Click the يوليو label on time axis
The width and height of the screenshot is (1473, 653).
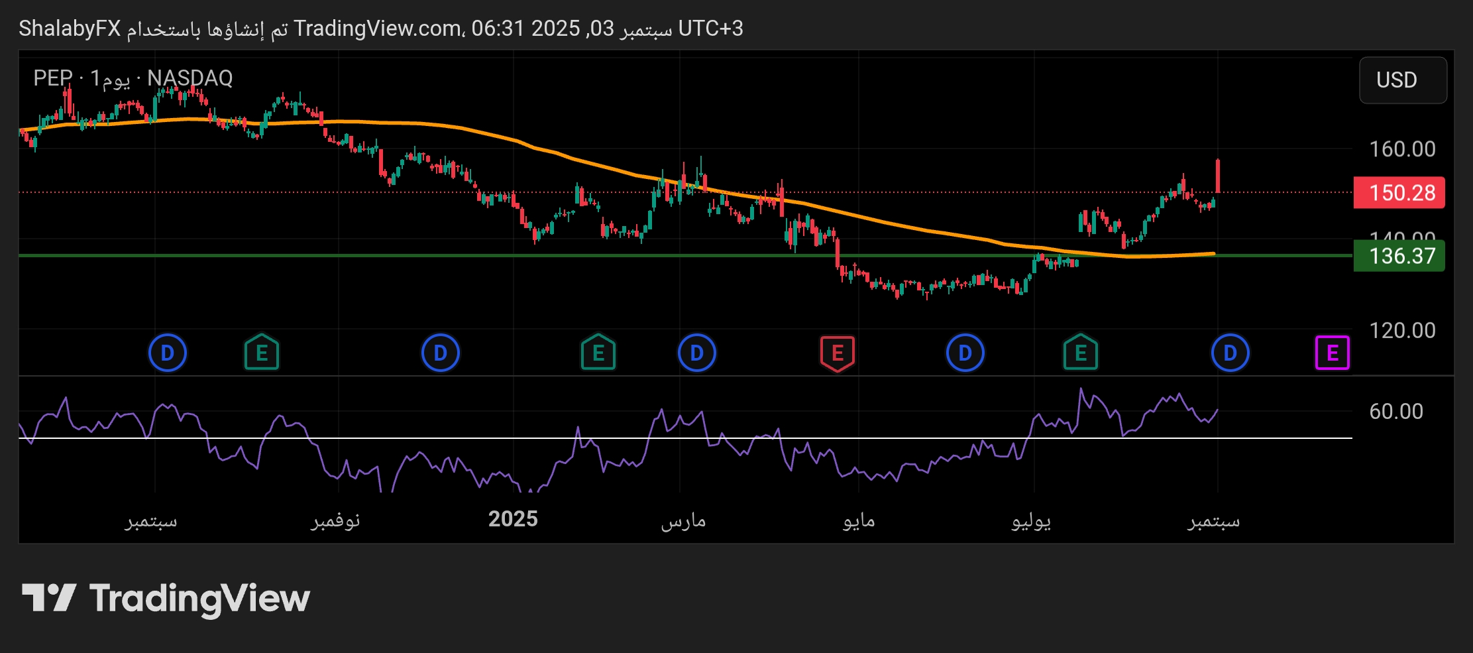1031,521
